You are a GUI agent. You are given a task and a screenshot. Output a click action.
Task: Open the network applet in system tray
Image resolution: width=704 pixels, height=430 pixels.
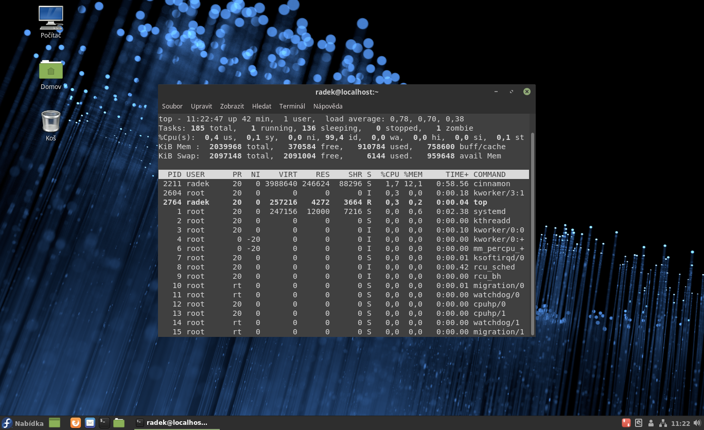click(x=663, y=423)
